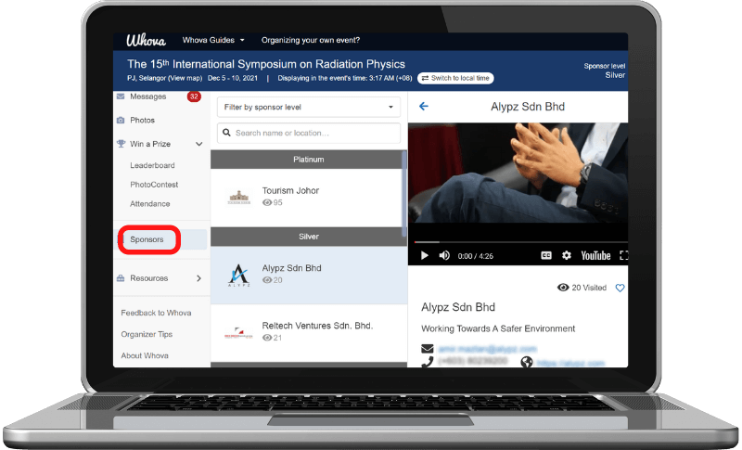Enter fullscreen mode on the video

(x=623, y=255)
